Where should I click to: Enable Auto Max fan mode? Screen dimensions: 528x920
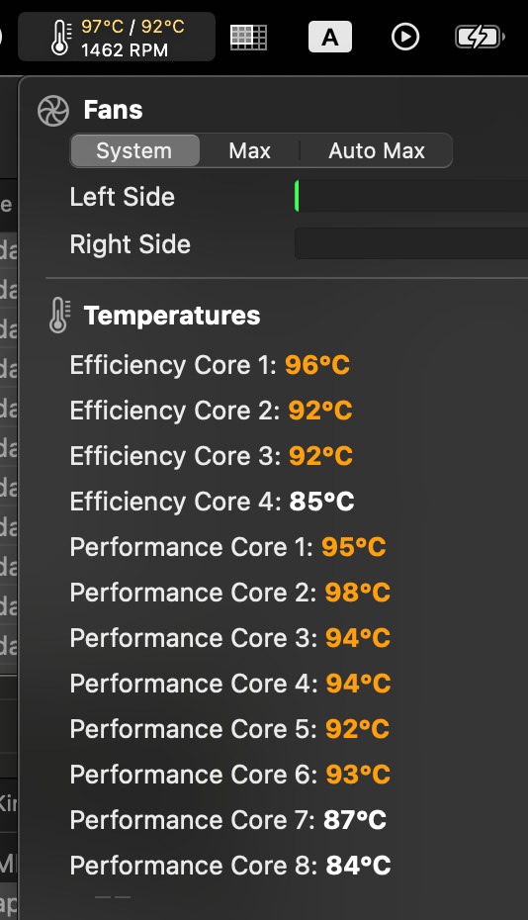point(377,150)
